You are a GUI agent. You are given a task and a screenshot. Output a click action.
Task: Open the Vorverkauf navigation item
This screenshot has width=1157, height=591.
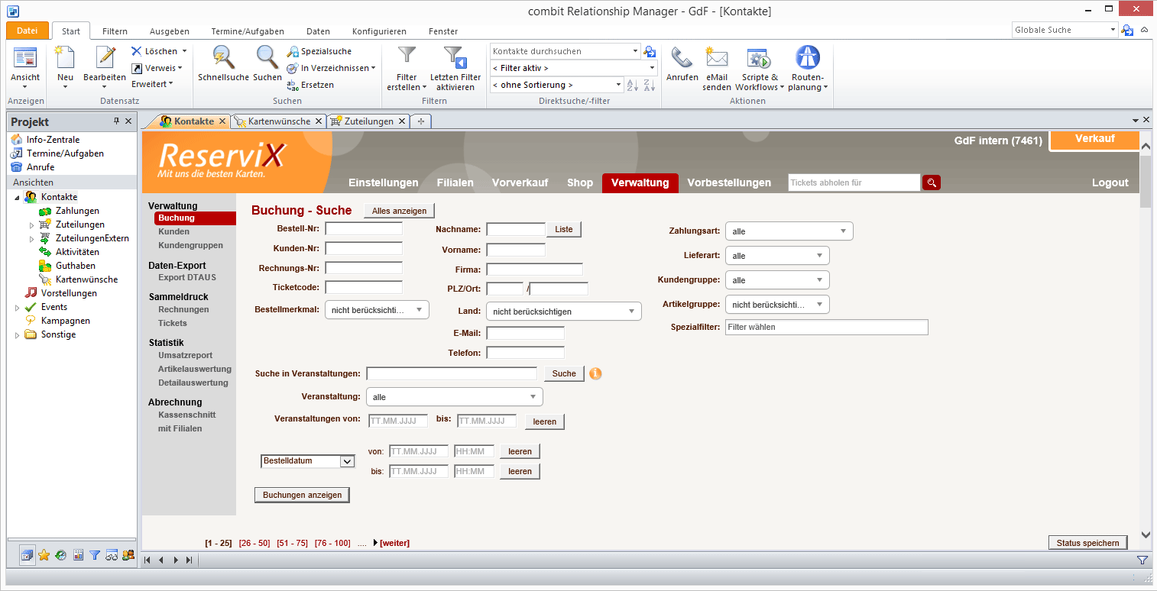(x=520, y=182)
